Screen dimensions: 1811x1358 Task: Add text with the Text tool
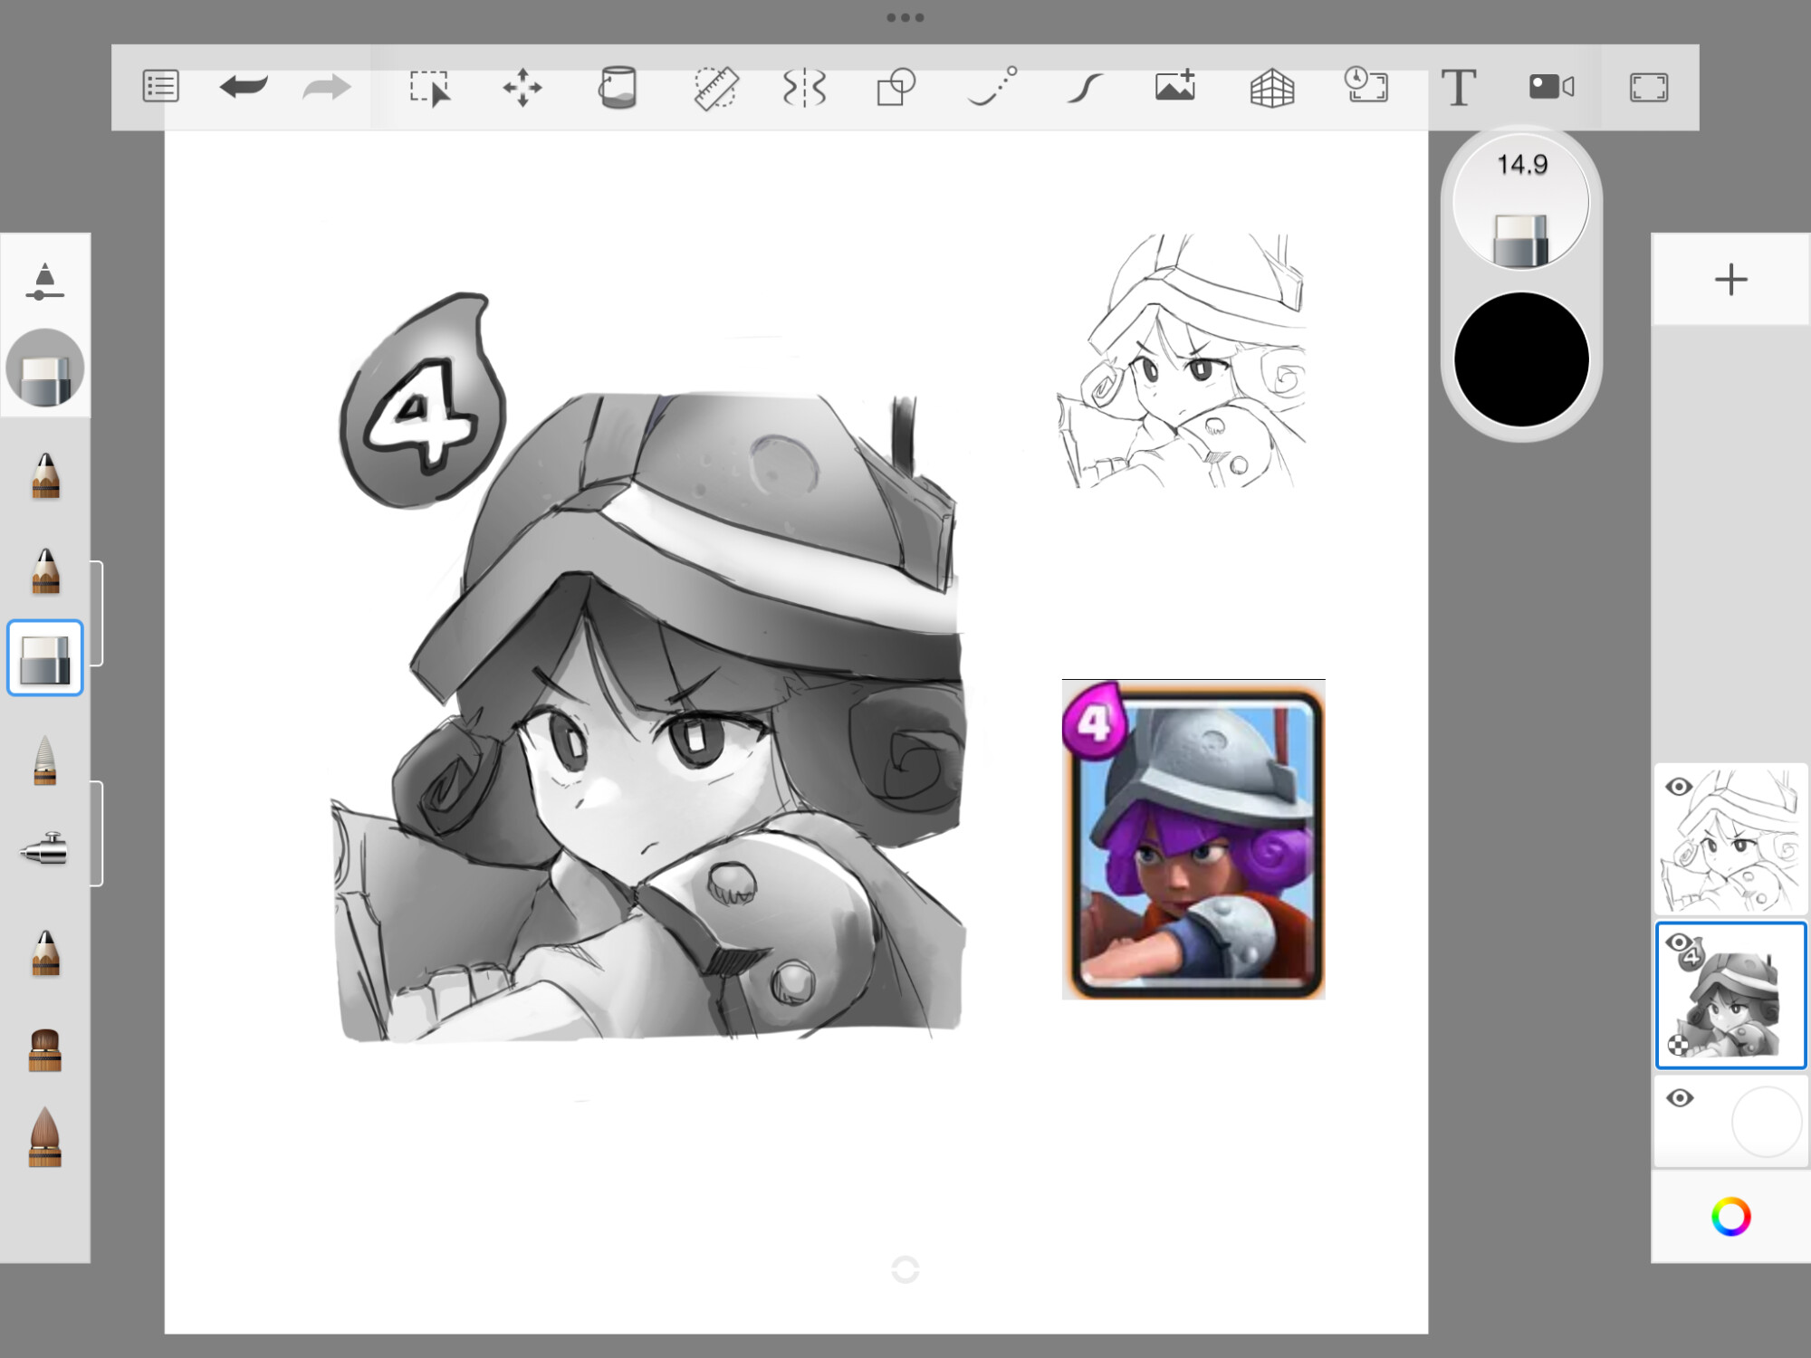coord(1458,88)
